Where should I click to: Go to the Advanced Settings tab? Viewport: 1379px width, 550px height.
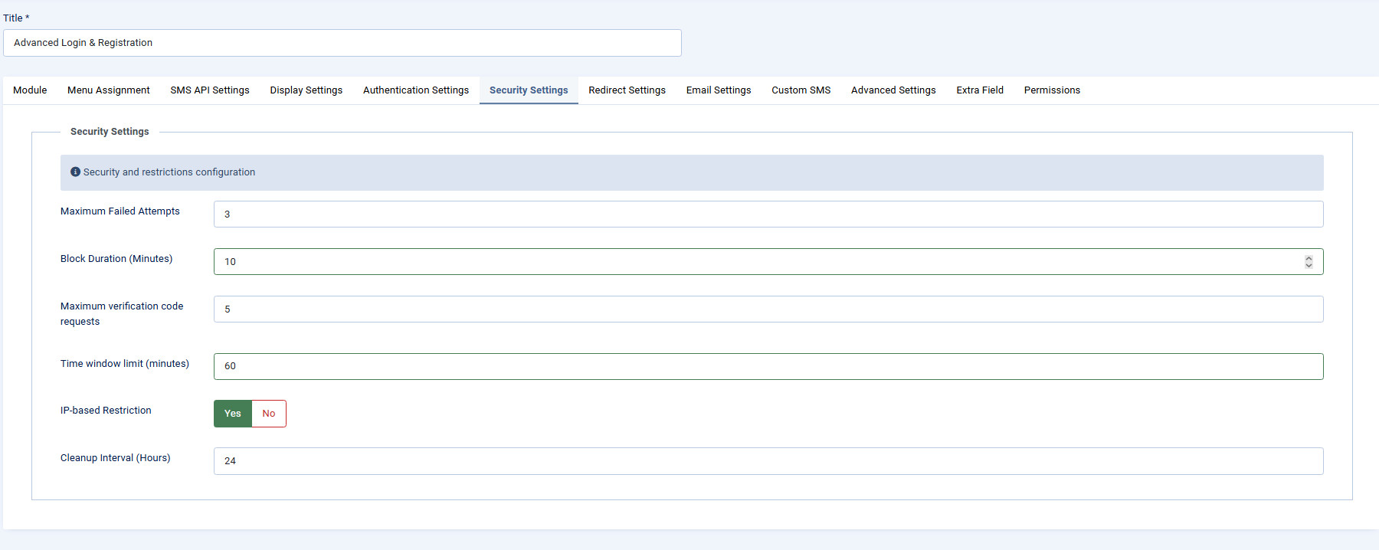pos(893,90)
